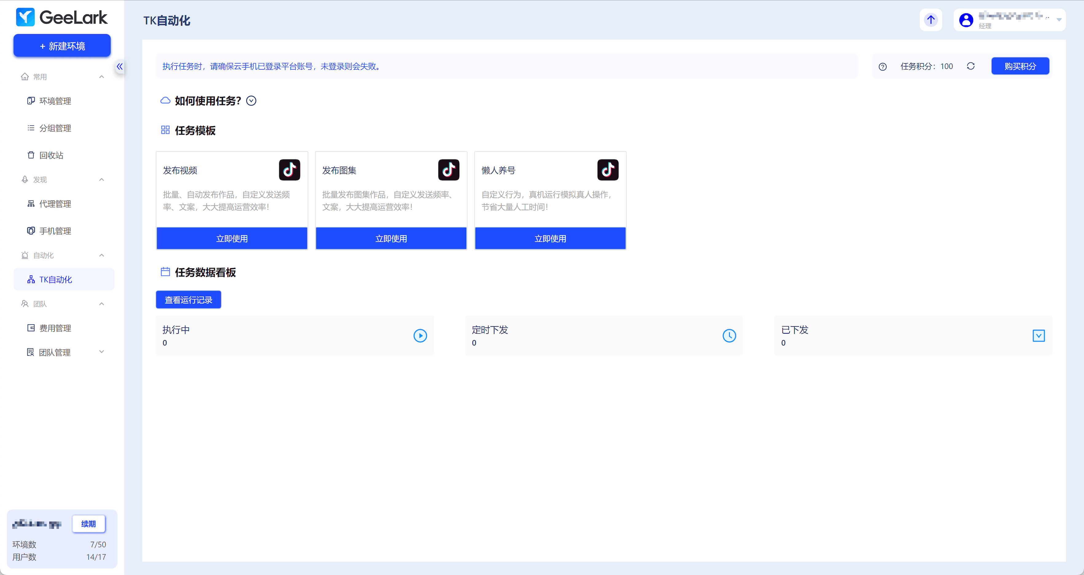The height and width of the screenshot is (575, 1084).
Task: Click the checkmark icon in 已下发 panel
Action: tap(1038, 336)
